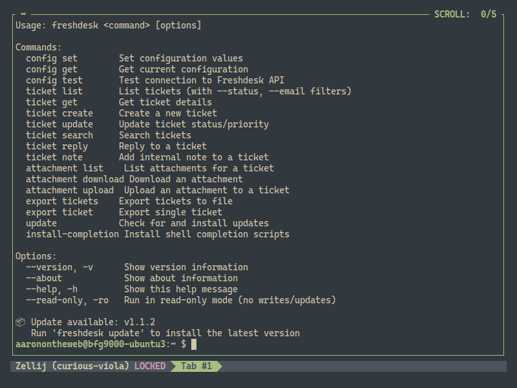The width and height of the screenshot is (517, 388).
Task: Click the 'ticket create' command
Action: tap(59, 113)
